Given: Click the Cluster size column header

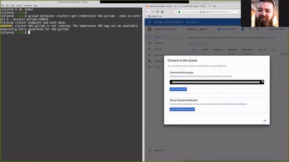Looking at the screenshot, I should tap(218, 50).
